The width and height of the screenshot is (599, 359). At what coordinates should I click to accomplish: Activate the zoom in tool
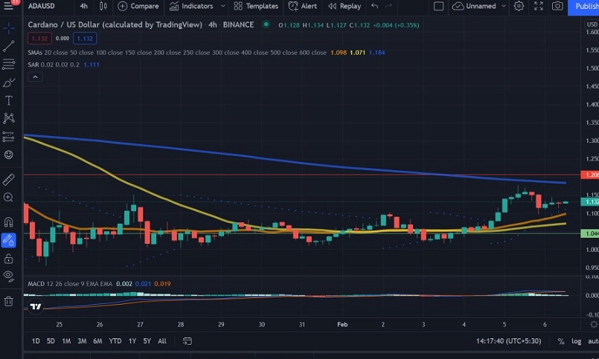(x=9, y=198)
